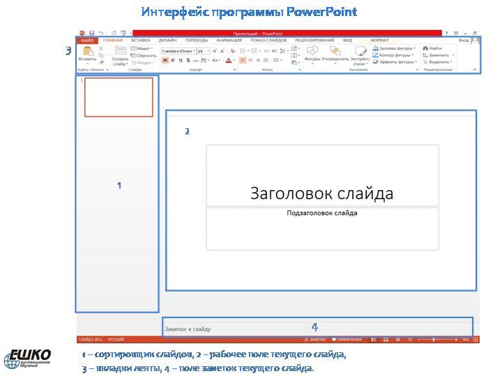The height and width of the screenshot is (376, 502).
Task: Click the Redo icon in quick access toolbar
Action: [114, 33]
